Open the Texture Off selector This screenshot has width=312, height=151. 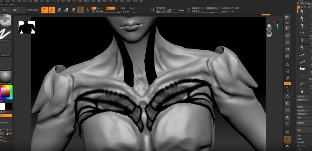[6, 63]
